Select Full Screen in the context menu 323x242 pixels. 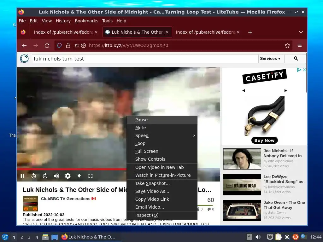(x=162, y=151)
